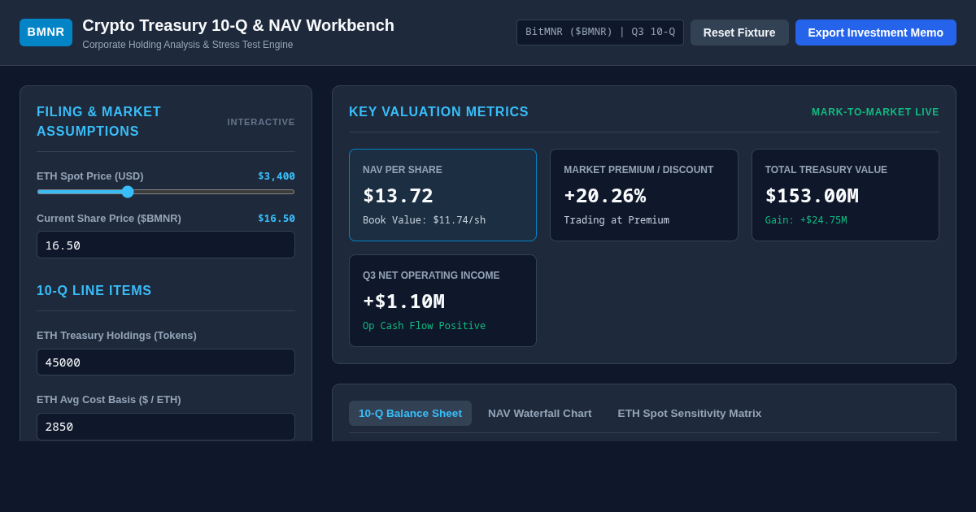Image resolution: width=976 pixels, height=512 pixels.
Task: Click the Current Share Price ($BMNR) label
Action: click(109, 219)
